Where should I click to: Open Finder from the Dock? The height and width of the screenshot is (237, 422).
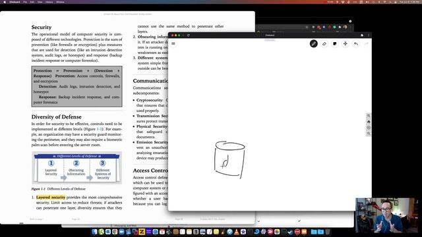(x=94, y=232)
